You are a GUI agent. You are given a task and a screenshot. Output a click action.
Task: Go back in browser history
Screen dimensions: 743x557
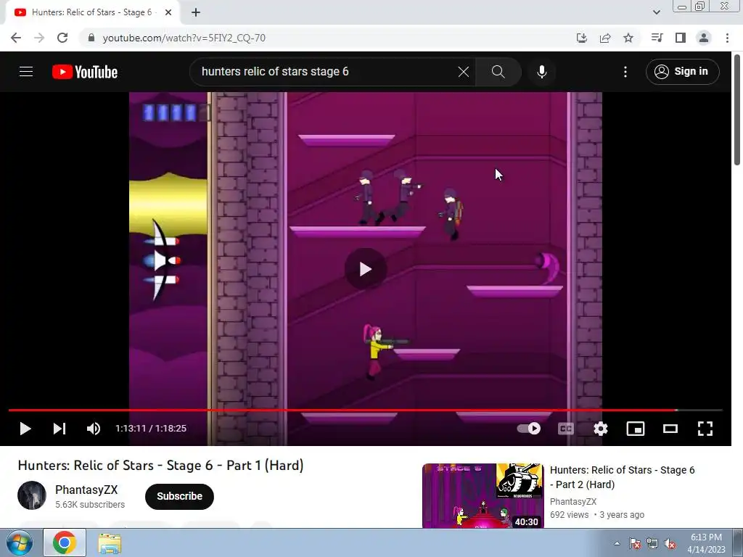(x=16, y=38)
